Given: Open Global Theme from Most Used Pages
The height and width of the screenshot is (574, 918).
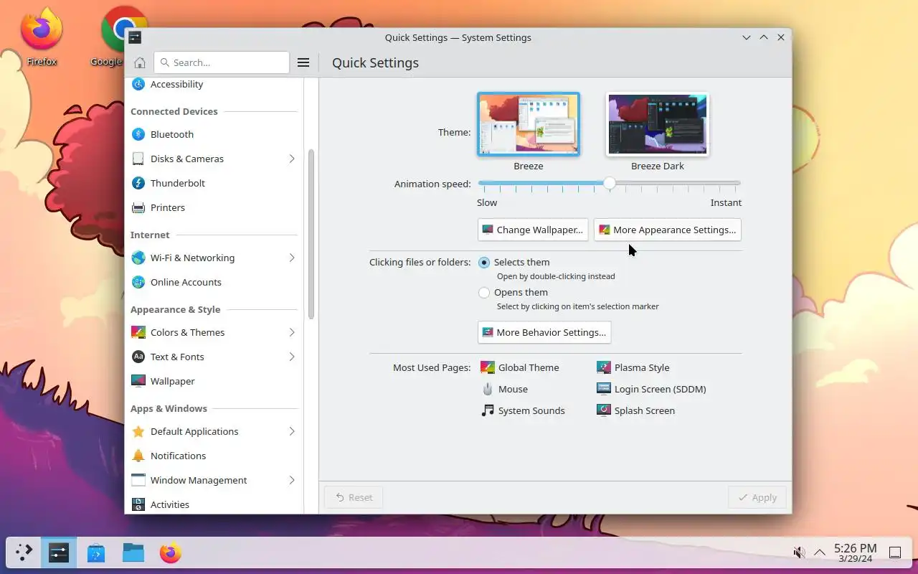Looking at the screenshot, I should coord(520,367).
